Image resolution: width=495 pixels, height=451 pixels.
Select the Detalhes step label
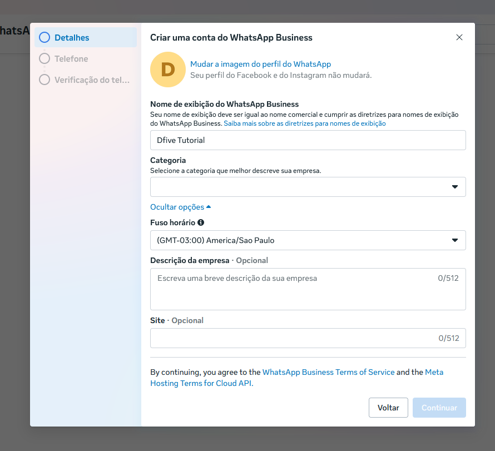tap(72, 38)
